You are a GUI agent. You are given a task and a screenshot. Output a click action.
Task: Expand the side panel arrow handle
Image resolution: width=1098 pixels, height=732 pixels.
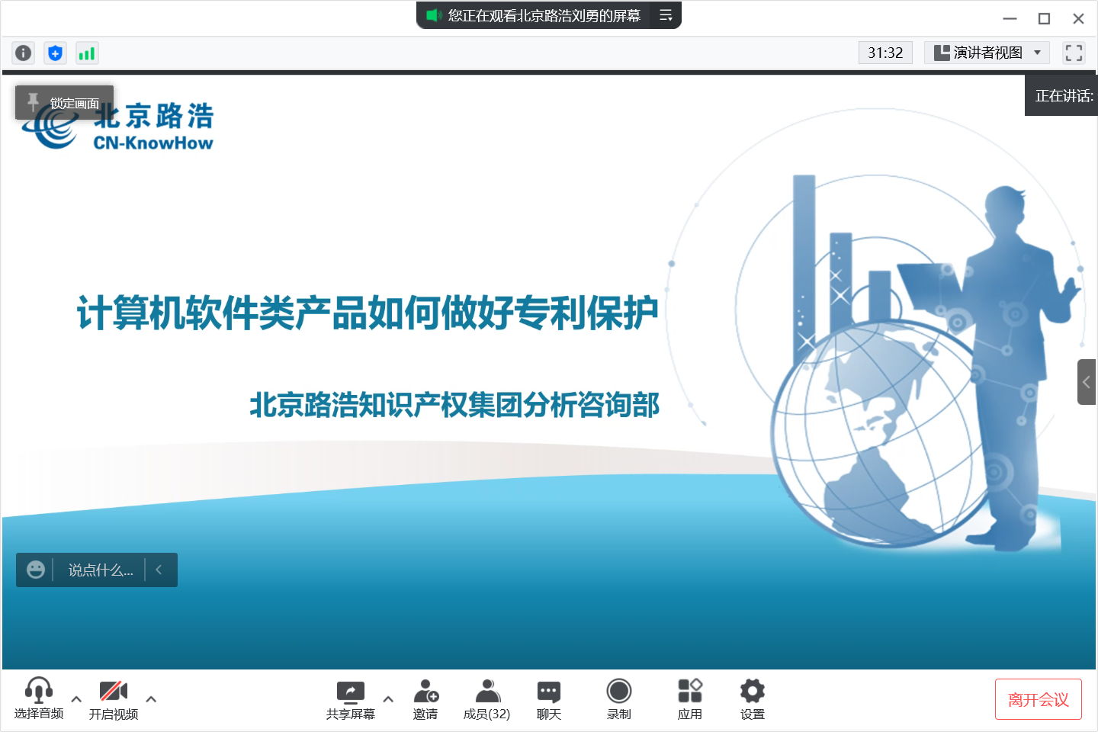click(1087, 382)
